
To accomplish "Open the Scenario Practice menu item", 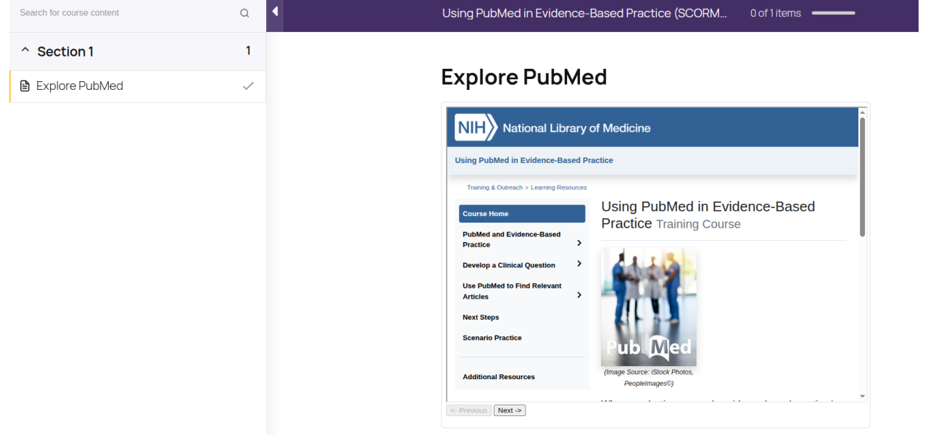I will tap(492, 338).
